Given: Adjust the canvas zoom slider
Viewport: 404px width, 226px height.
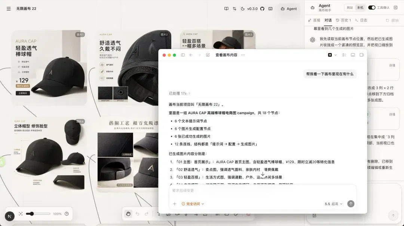Looking at the screenshot, I should click(38, 214).
